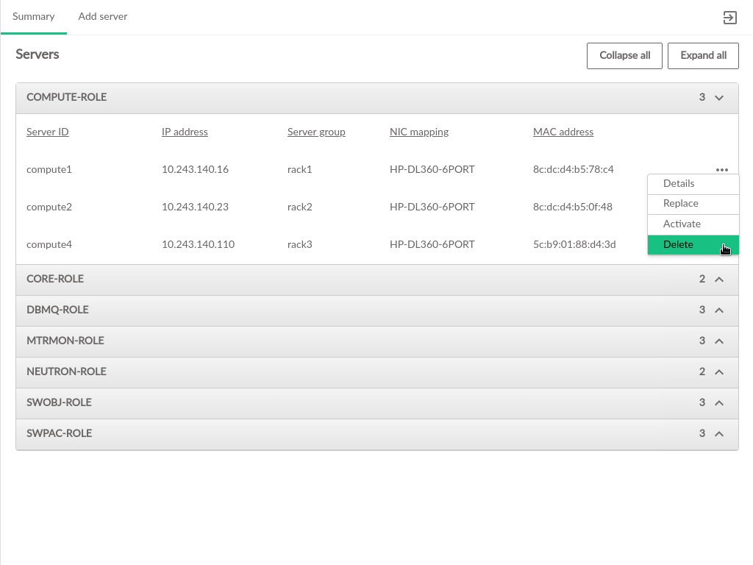Screen dimensions: 753x565
Task: Expand the MTRMON-ROLE section chevron
Action: [x=719, y=341]
